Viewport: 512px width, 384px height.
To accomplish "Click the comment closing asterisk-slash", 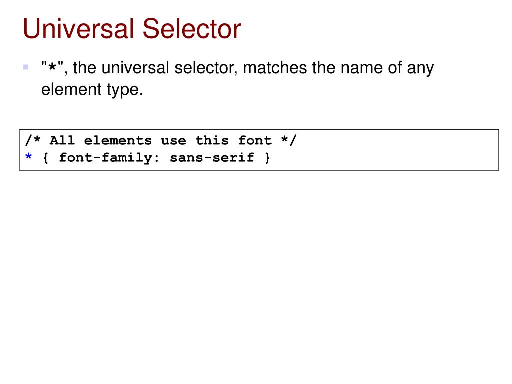I will (289, 140).
